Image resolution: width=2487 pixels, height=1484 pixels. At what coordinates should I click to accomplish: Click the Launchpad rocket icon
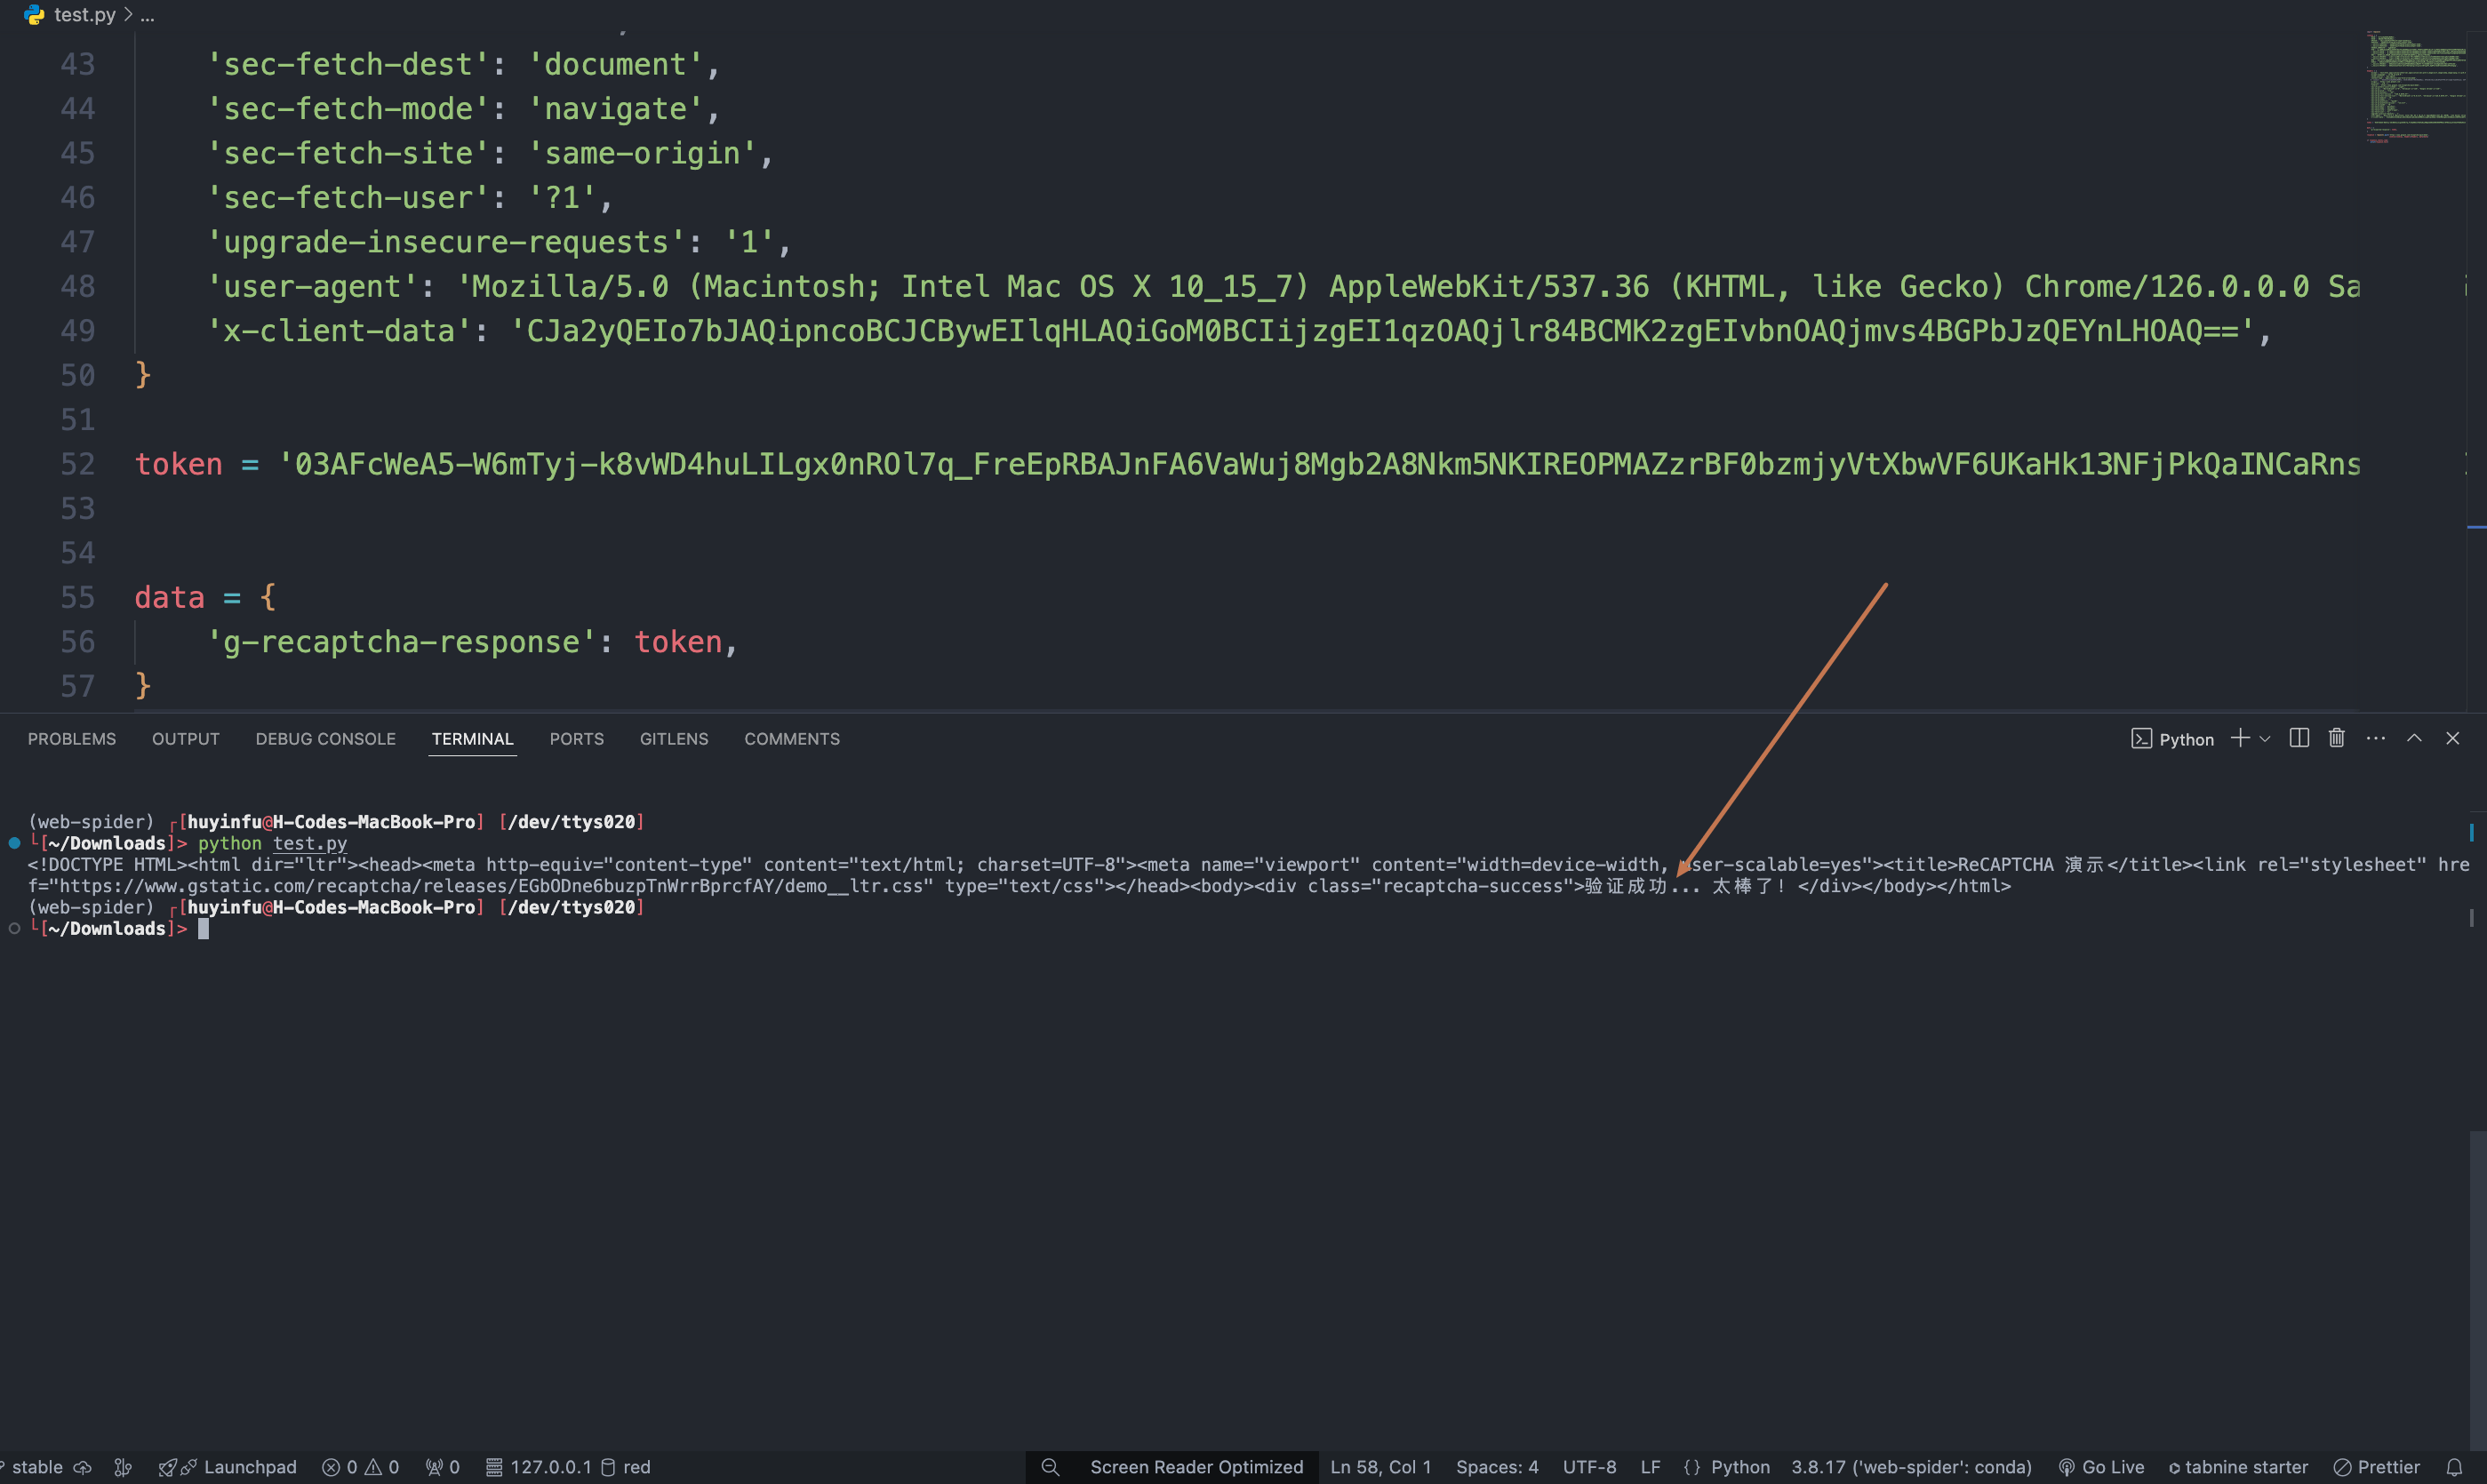point(167,1467)
